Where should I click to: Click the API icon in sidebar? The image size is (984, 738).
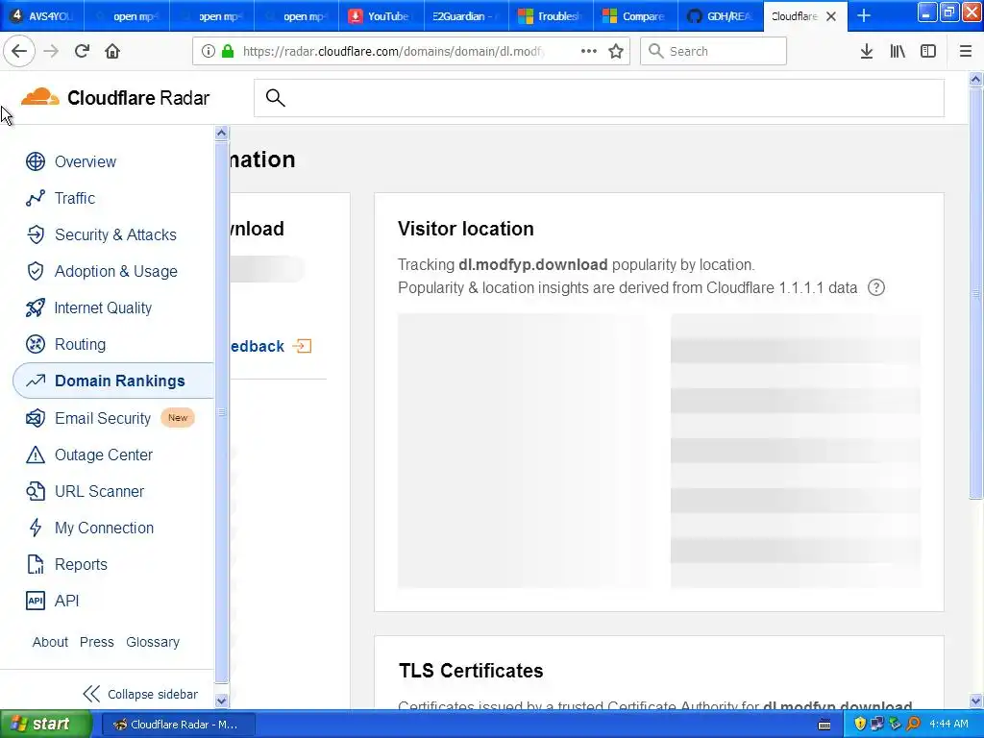click(36, 601)
